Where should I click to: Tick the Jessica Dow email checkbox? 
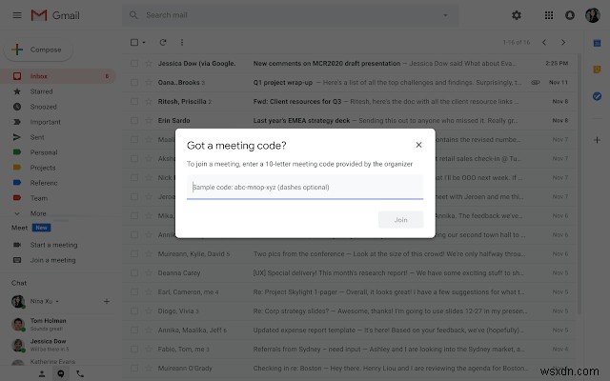(134, 64)
